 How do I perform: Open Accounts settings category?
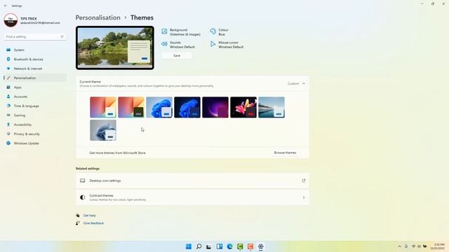(34, 97)
